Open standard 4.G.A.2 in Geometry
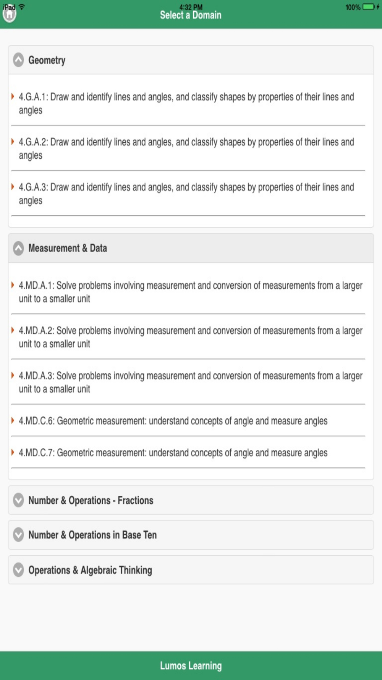Viewport: 382px width, 680px height. pyautogui.click(x=186, y=148)
